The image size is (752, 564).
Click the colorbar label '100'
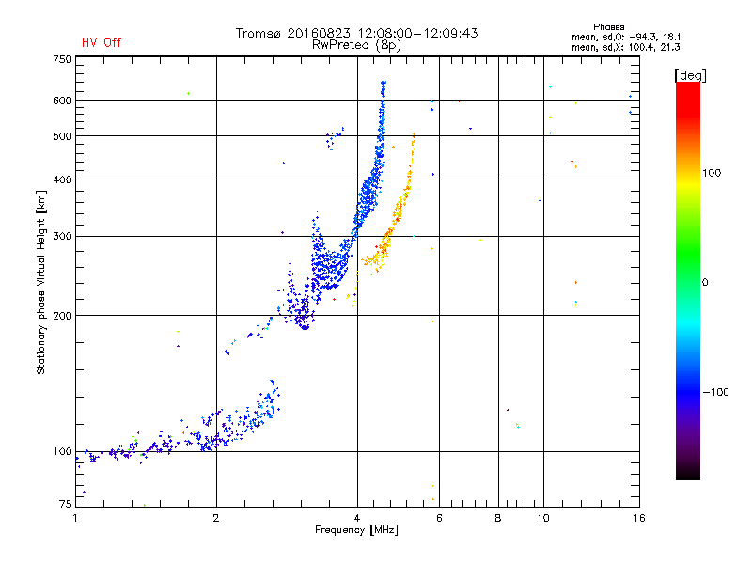pyautogui.click(x=712, y=173)
